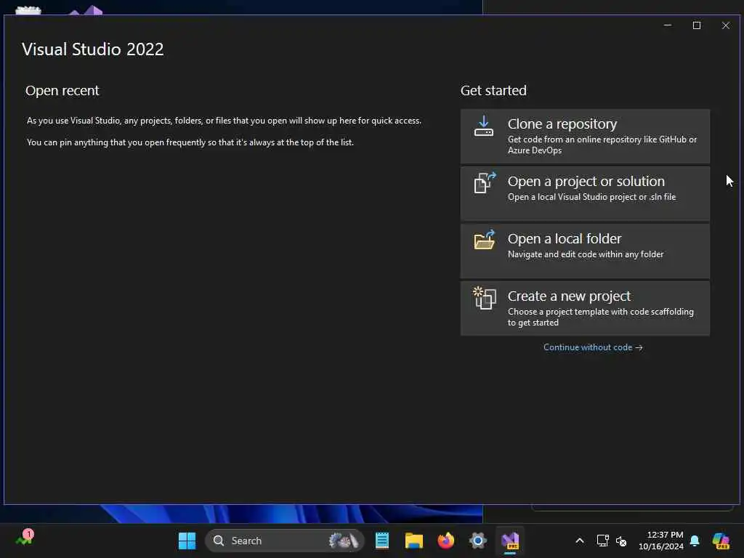Open File Explorer from the taskbar
744x558 pixels.
pos(413,541)
